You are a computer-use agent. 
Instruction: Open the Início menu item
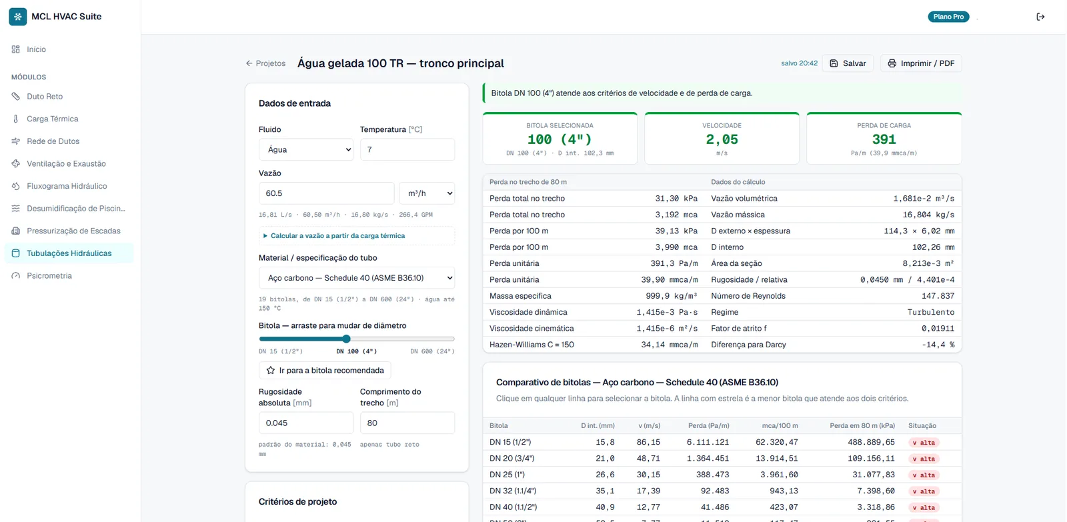point(69,49)
